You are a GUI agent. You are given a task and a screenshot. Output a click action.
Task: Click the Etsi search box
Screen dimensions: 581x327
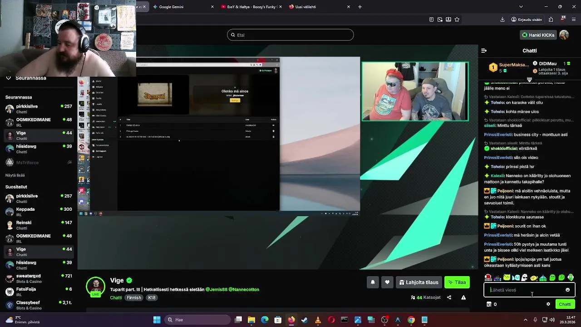290,35
